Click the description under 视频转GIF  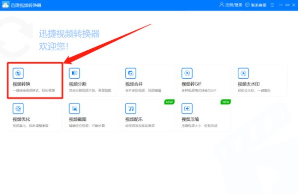coord(199,91)
